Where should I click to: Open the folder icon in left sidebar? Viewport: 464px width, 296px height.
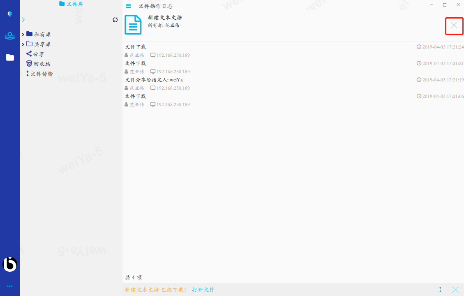tap(10, 58)
